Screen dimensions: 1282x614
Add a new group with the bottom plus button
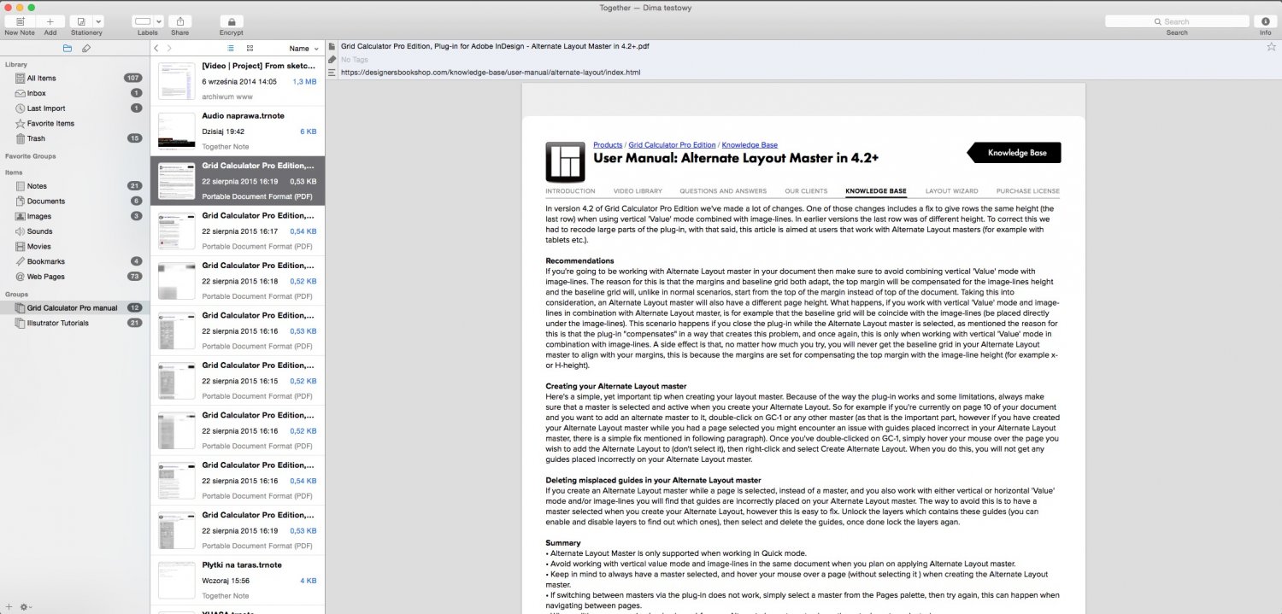9,606
